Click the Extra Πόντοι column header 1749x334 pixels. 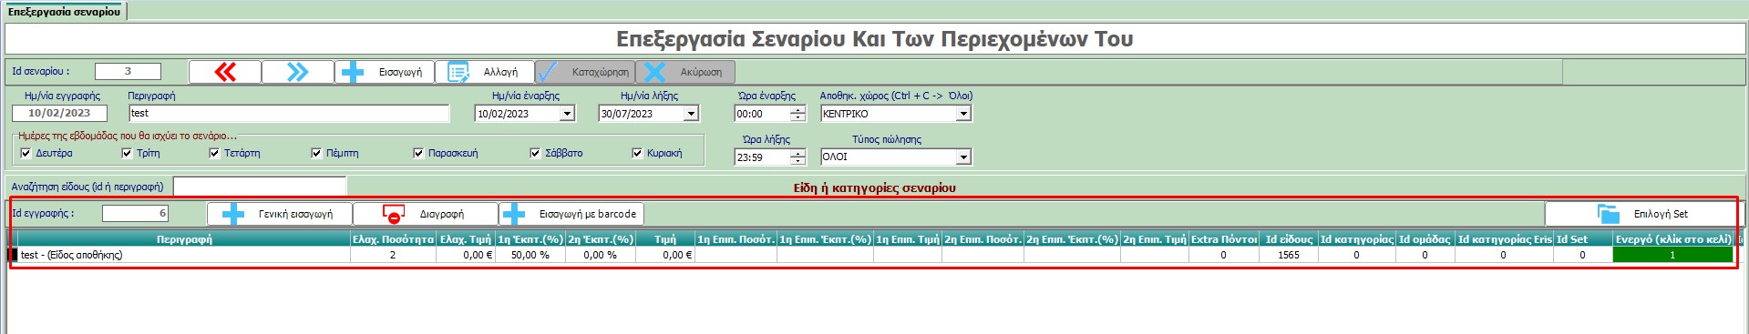pyautogui.click(x=1224, y=239)
